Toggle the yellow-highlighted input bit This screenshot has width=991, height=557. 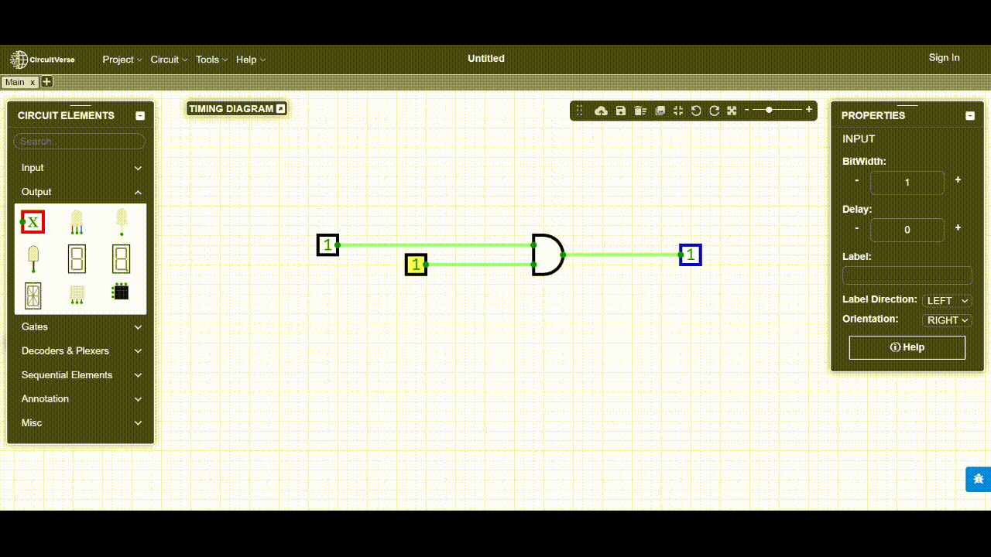[x=416, y=265]
